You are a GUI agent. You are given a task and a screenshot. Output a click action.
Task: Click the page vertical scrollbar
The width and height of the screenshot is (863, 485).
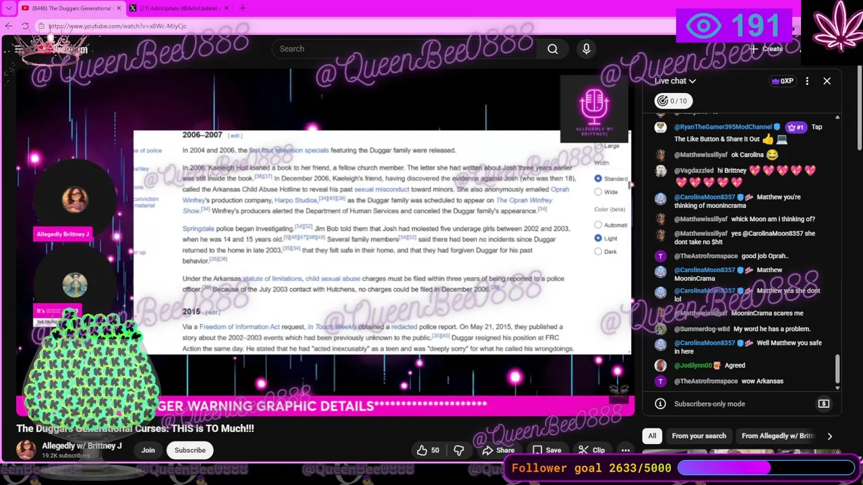point(859,108)
